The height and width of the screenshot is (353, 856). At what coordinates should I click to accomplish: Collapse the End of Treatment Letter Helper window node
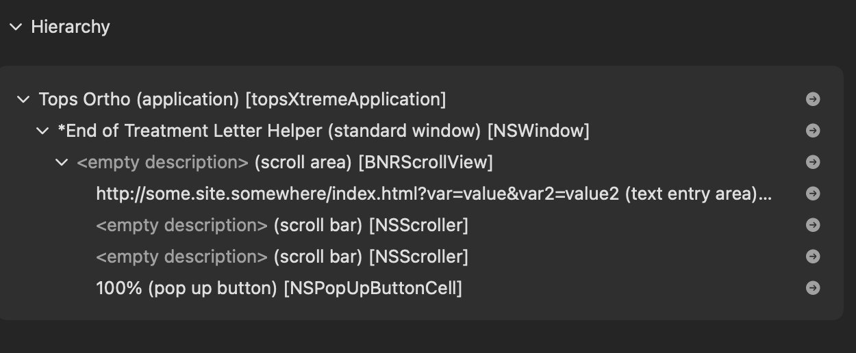pos(42,131)
